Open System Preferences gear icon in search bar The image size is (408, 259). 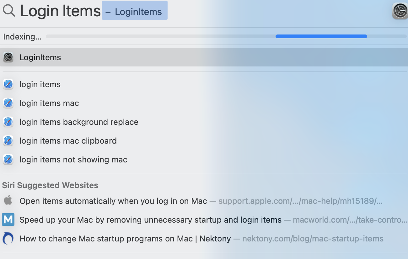(400, 11)
